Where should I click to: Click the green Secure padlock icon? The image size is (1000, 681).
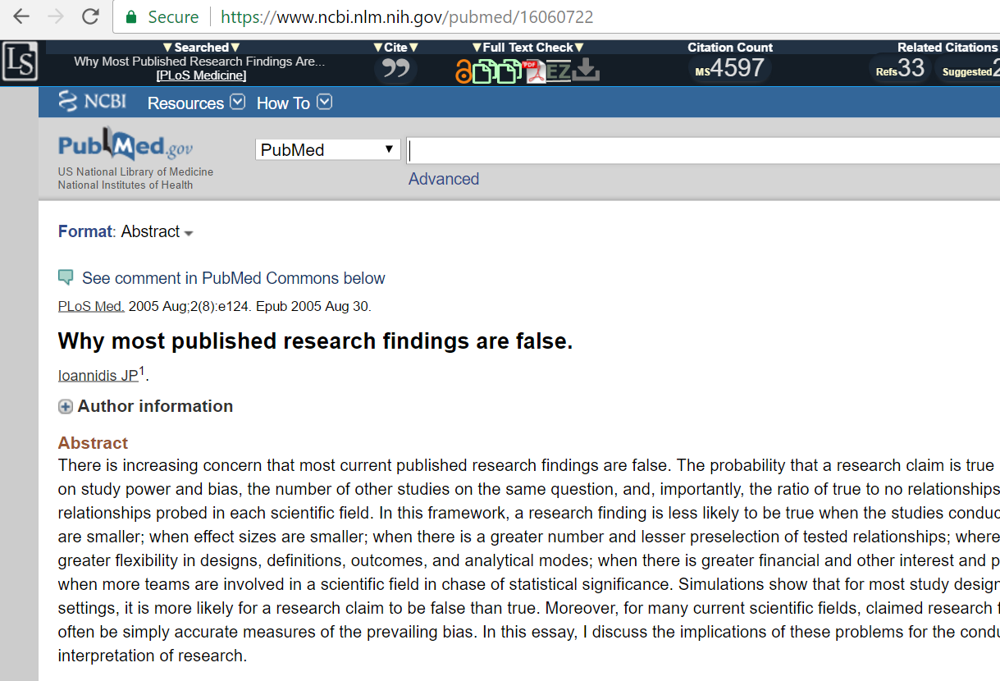130,16
